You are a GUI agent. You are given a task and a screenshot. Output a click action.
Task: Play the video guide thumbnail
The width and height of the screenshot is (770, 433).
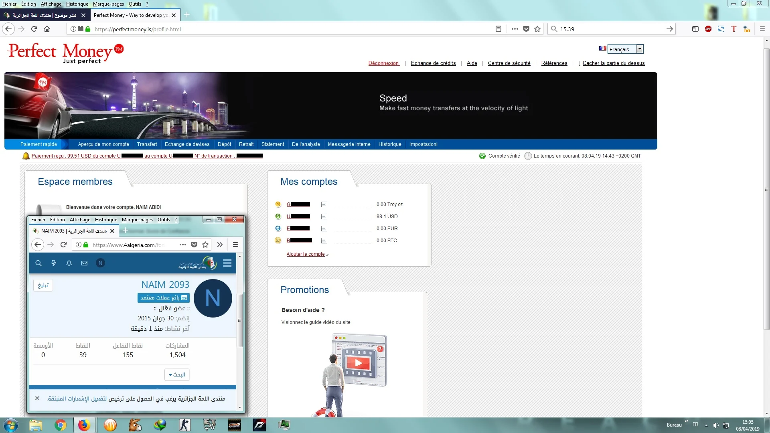point(358,363)
